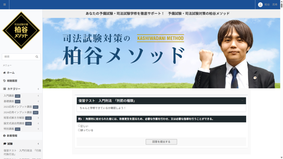Collapse the 試験 menu section
The height and width of the screenshot is (159, 283).
[x=38, y=144]
